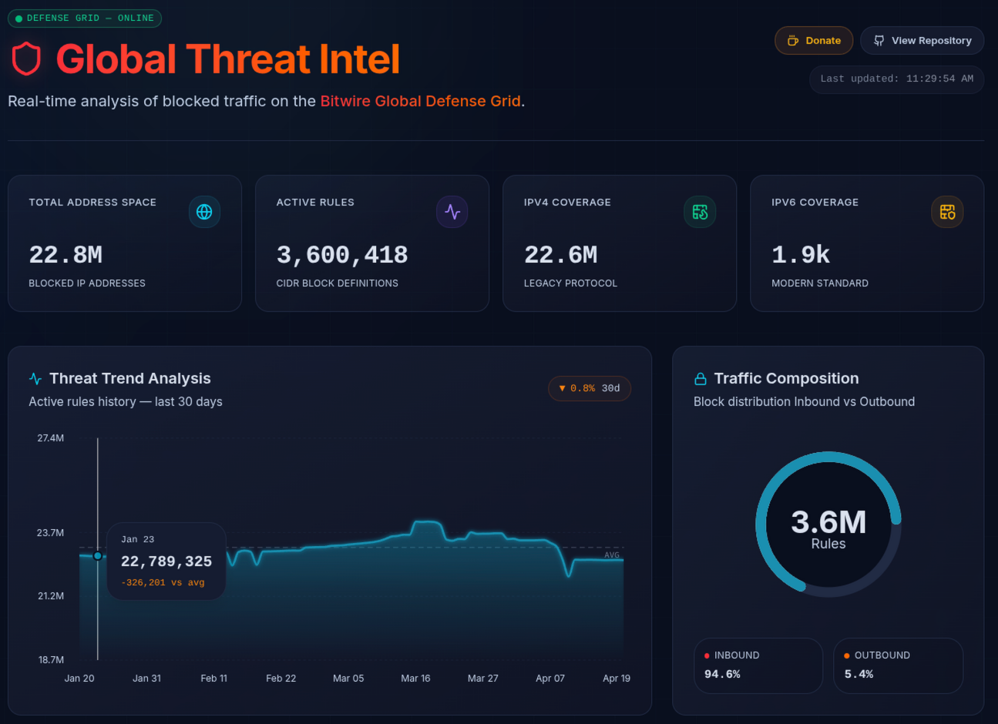Screen dimensions: 998x724
Task: Expand the Last updated timestamp display
Action: 896,79
